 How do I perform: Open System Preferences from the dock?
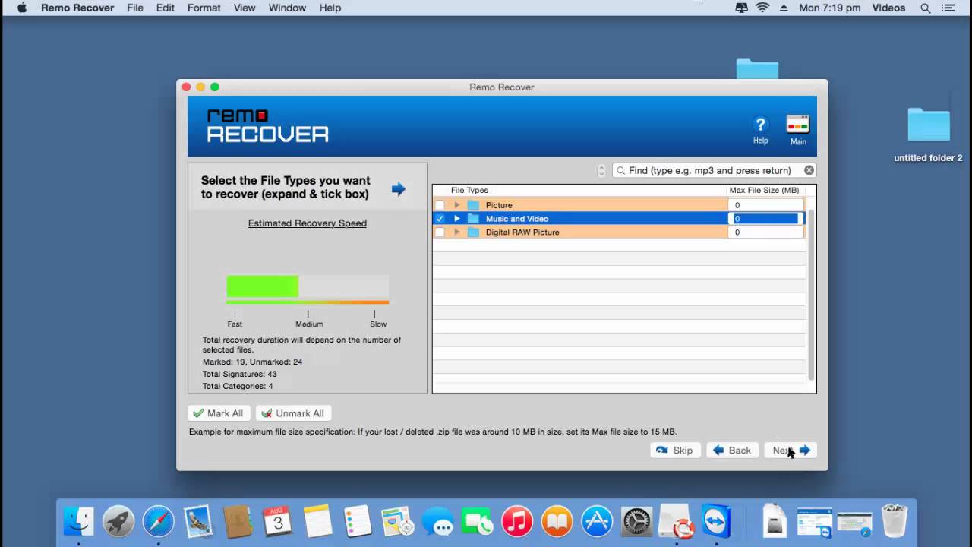click(637, 521)
